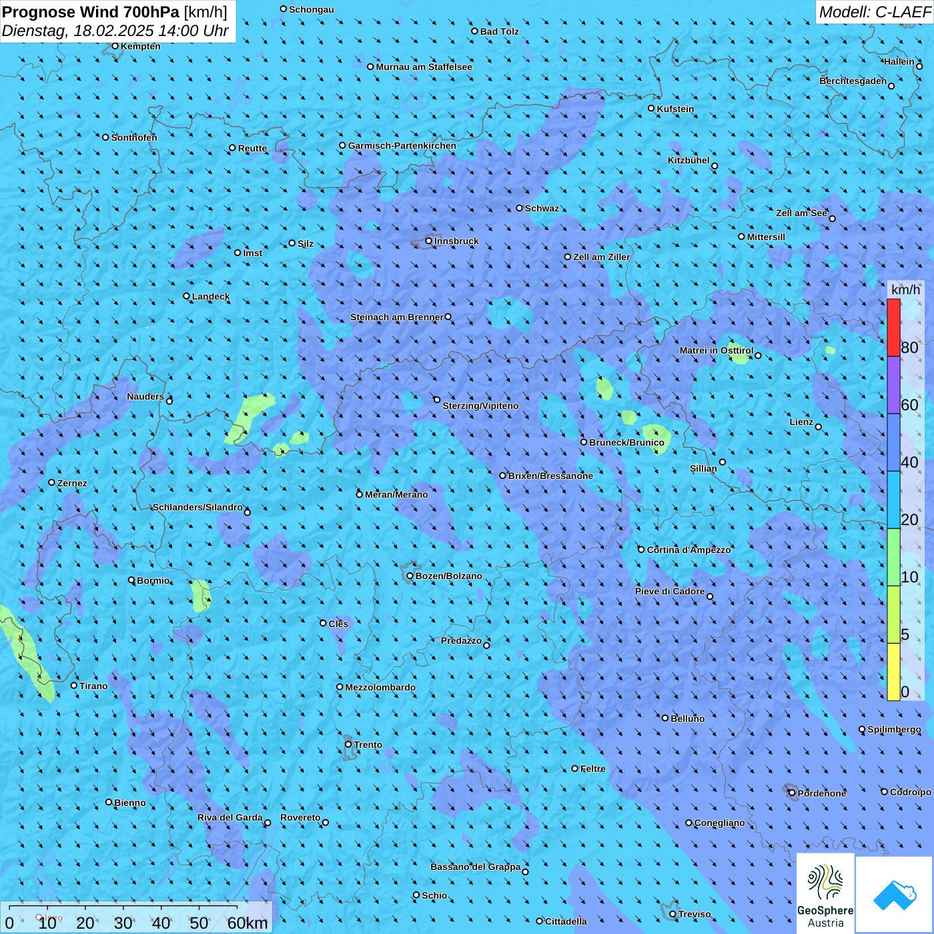Click the Trento city marker

pos(348,745)
